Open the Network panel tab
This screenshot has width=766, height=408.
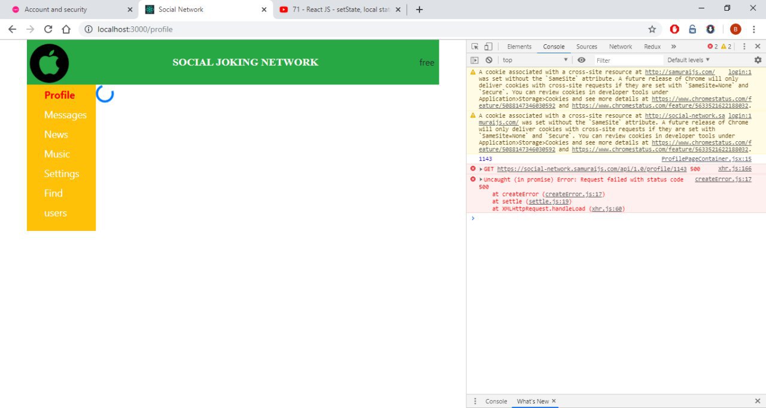[x=621, y=47]
